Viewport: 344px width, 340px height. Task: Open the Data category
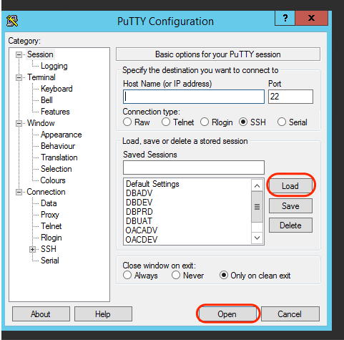49,203
